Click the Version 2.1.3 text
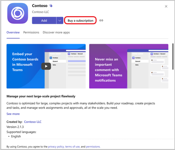This screenshot has width=175, height=150. [15, 127]
